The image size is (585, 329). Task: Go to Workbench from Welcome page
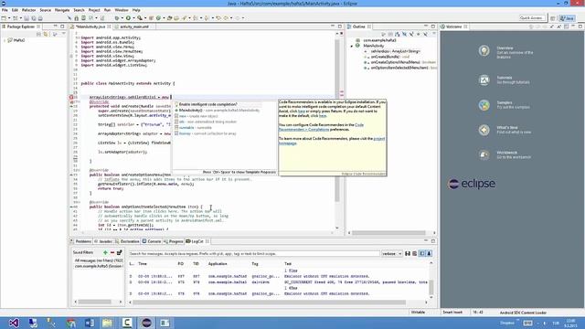point(505,154)
